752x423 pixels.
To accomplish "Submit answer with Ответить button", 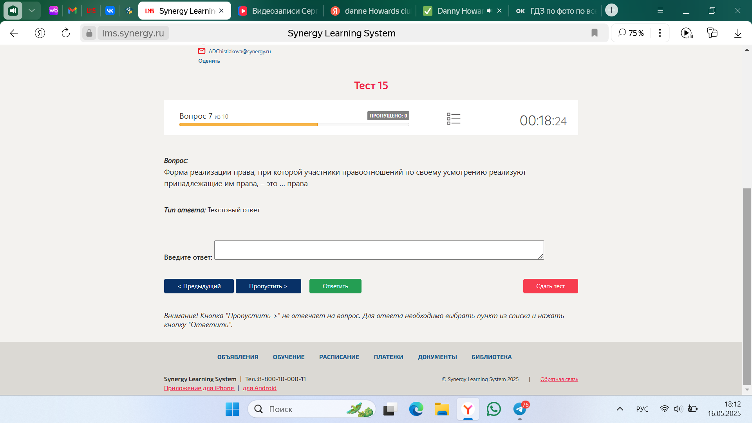I will [335, 286].
